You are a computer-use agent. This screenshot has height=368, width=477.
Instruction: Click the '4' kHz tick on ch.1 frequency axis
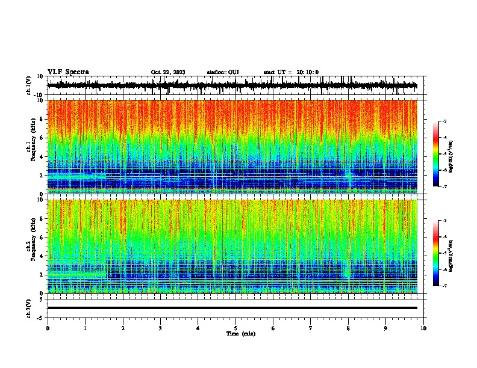[42, 157]
